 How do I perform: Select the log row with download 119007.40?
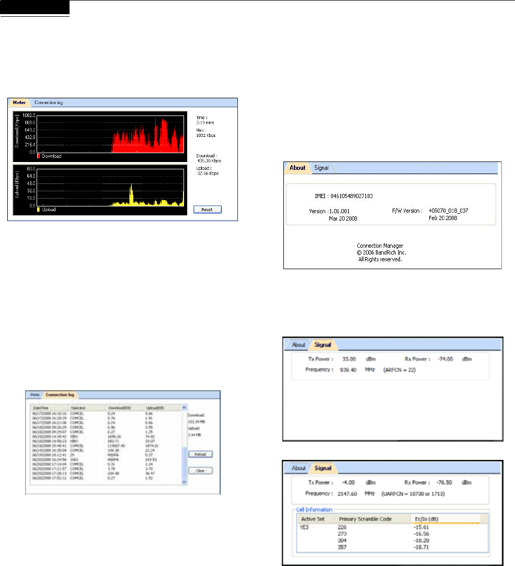pyautogui.click(x=107, y=446)
